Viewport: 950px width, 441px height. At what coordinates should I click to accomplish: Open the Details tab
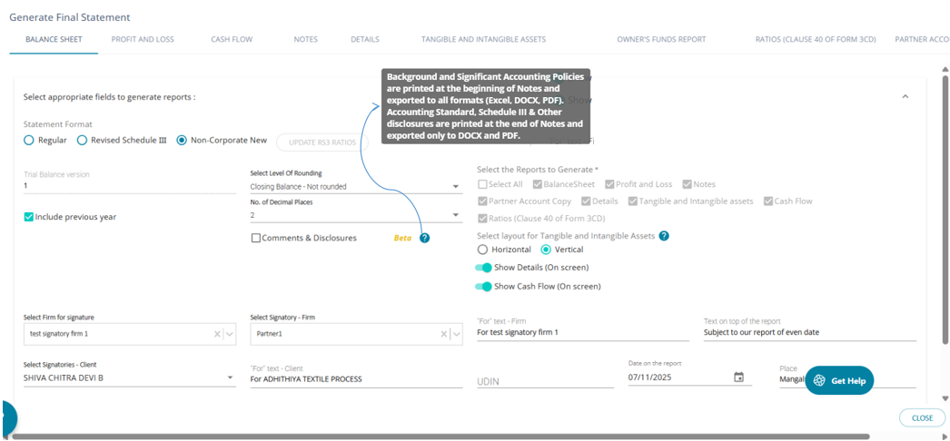click(365, 39)
